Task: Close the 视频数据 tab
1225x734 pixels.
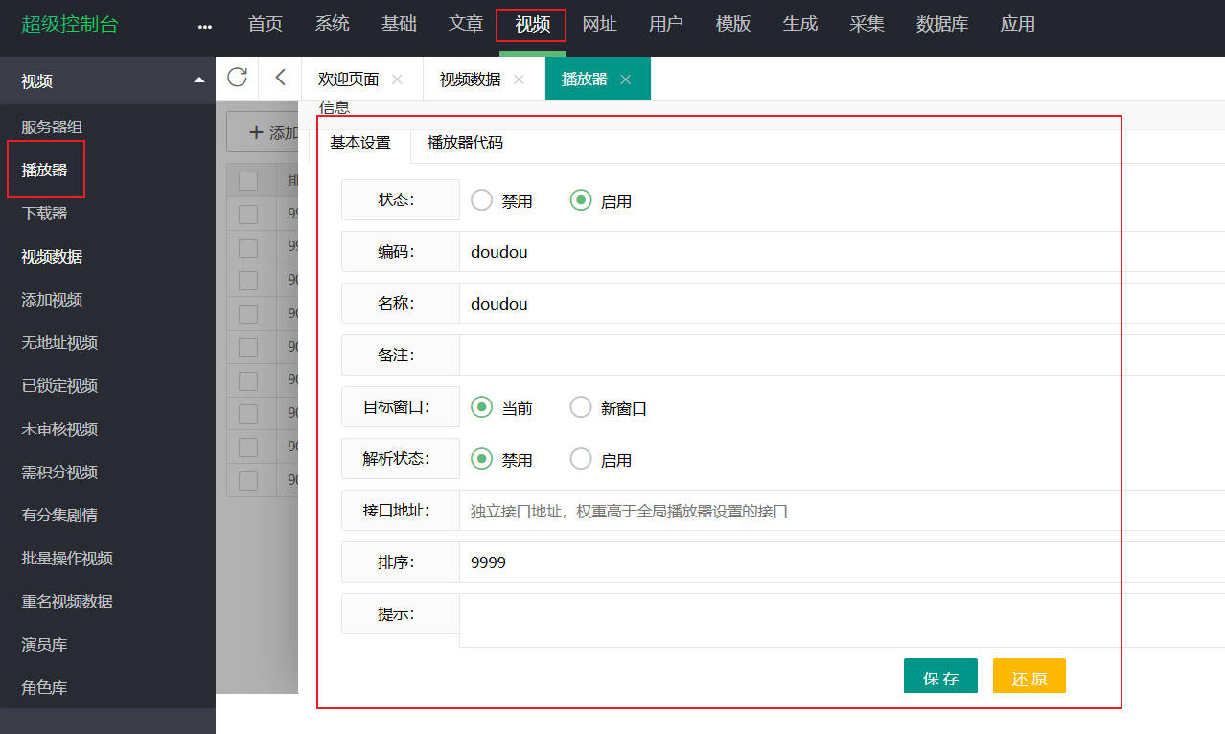Action: point(519,80)
